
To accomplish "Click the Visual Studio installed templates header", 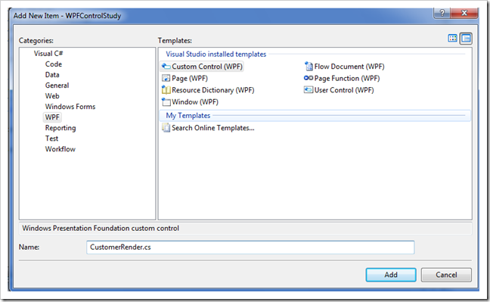I will pyautogui.click(x=216, y=54).
